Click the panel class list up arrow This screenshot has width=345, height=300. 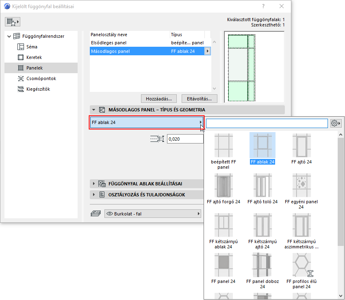[x=214, y=42]
